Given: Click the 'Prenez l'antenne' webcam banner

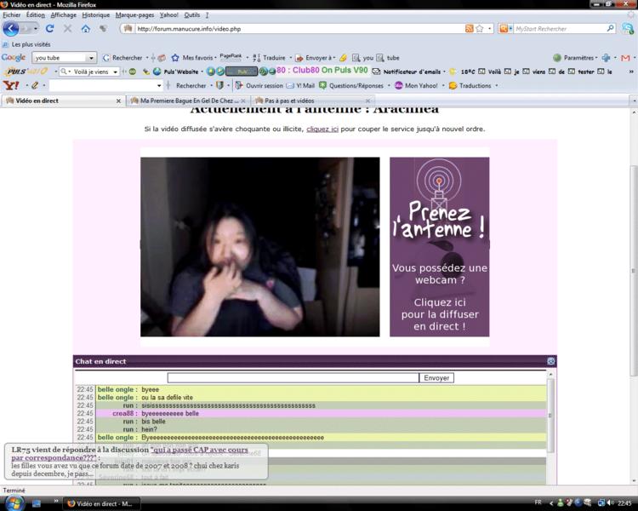Looking at the screenshot, I should point(439,247).
